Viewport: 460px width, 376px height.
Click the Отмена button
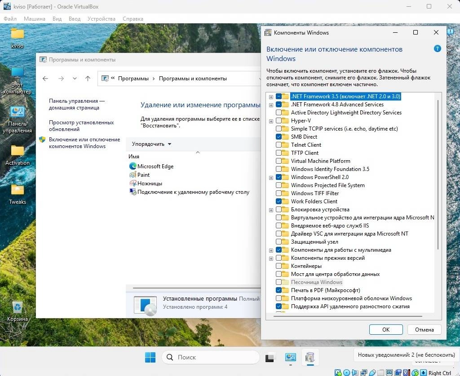click(x=424, y=329)
